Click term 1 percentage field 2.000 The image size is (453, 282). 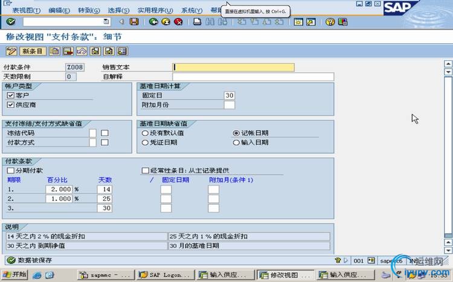click(x=59, y=189)
